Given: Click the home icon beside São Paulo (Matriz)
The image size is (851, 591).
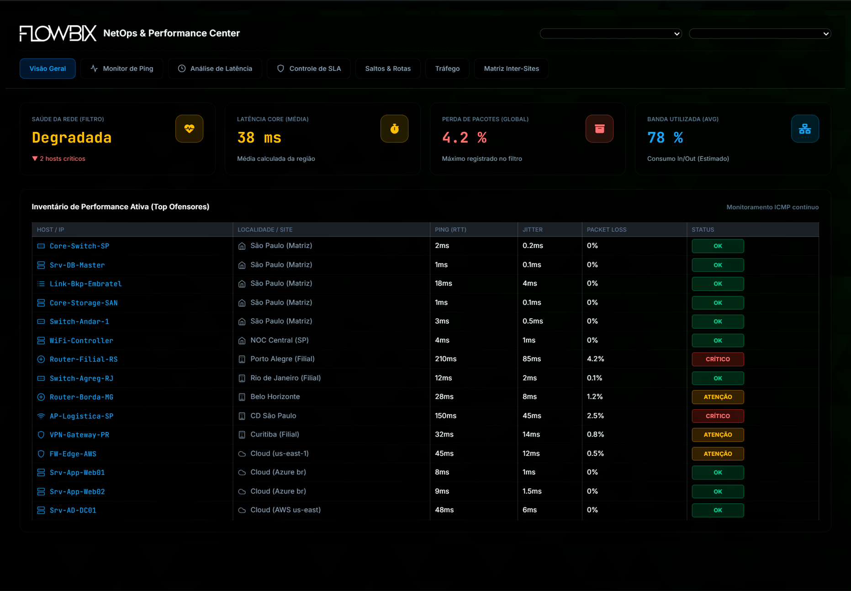Looking at the screenshot, I should [242, 245].
